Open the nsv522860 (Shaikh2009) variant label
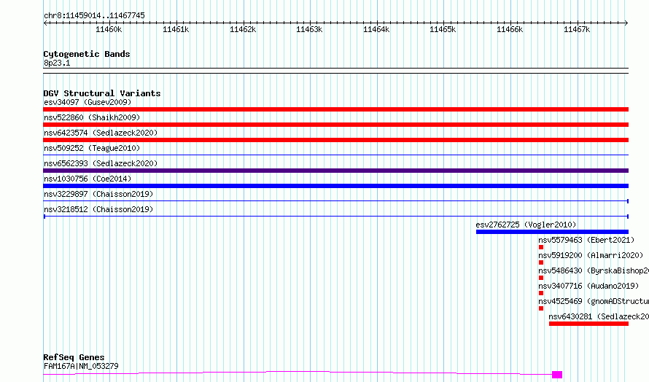 tap(92, 117)
